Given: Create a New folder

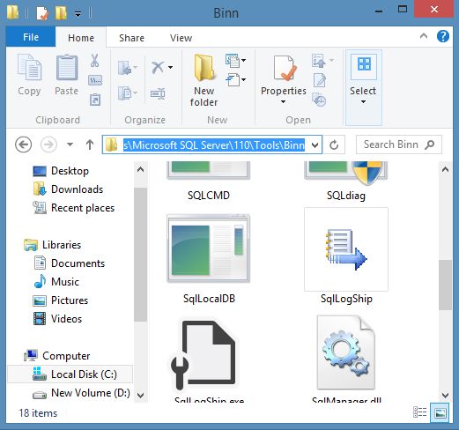Looking at the screenshot, I should click(204, 80).
